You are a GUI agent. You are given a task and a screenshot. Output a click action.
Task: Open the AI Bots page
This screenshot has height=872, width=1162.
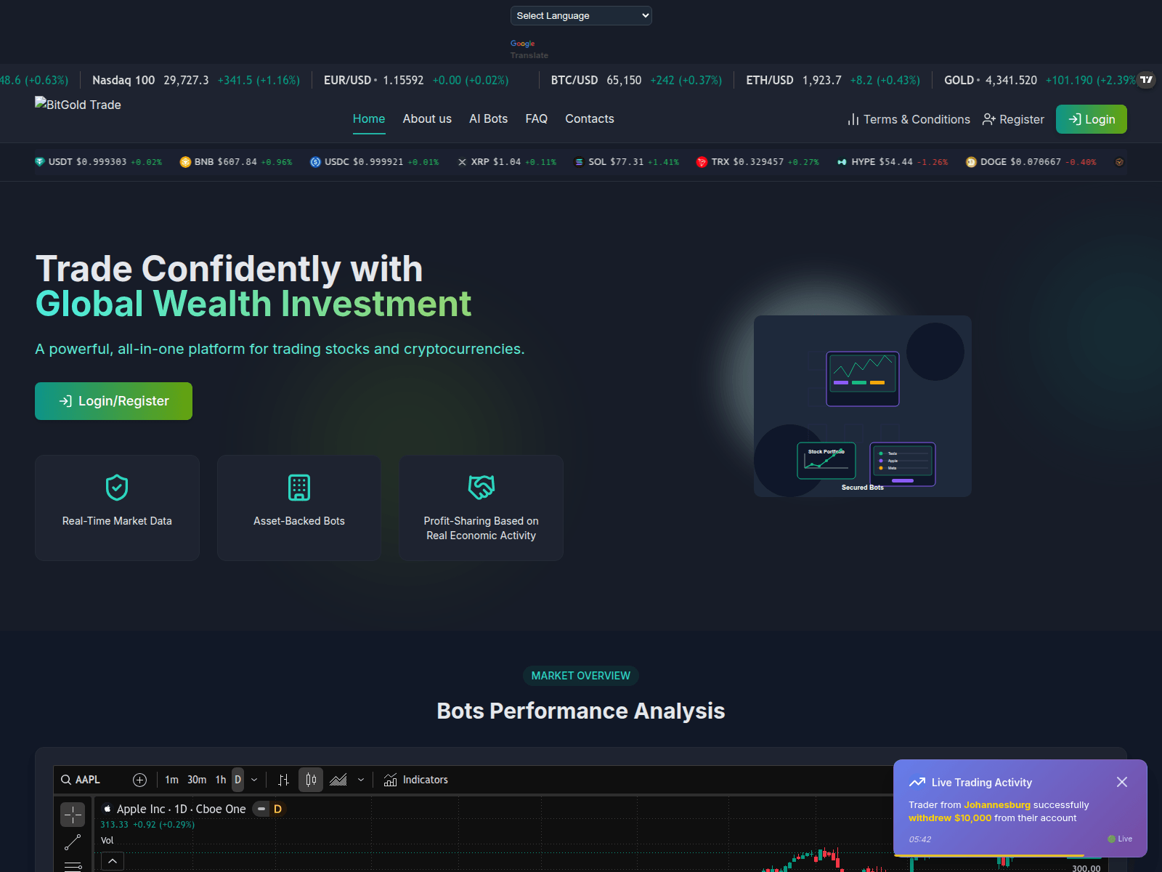[488, 119]
